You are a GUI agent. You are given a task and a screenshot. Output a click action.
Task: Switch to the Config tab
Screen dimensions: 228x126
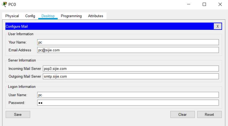point(30,16)
